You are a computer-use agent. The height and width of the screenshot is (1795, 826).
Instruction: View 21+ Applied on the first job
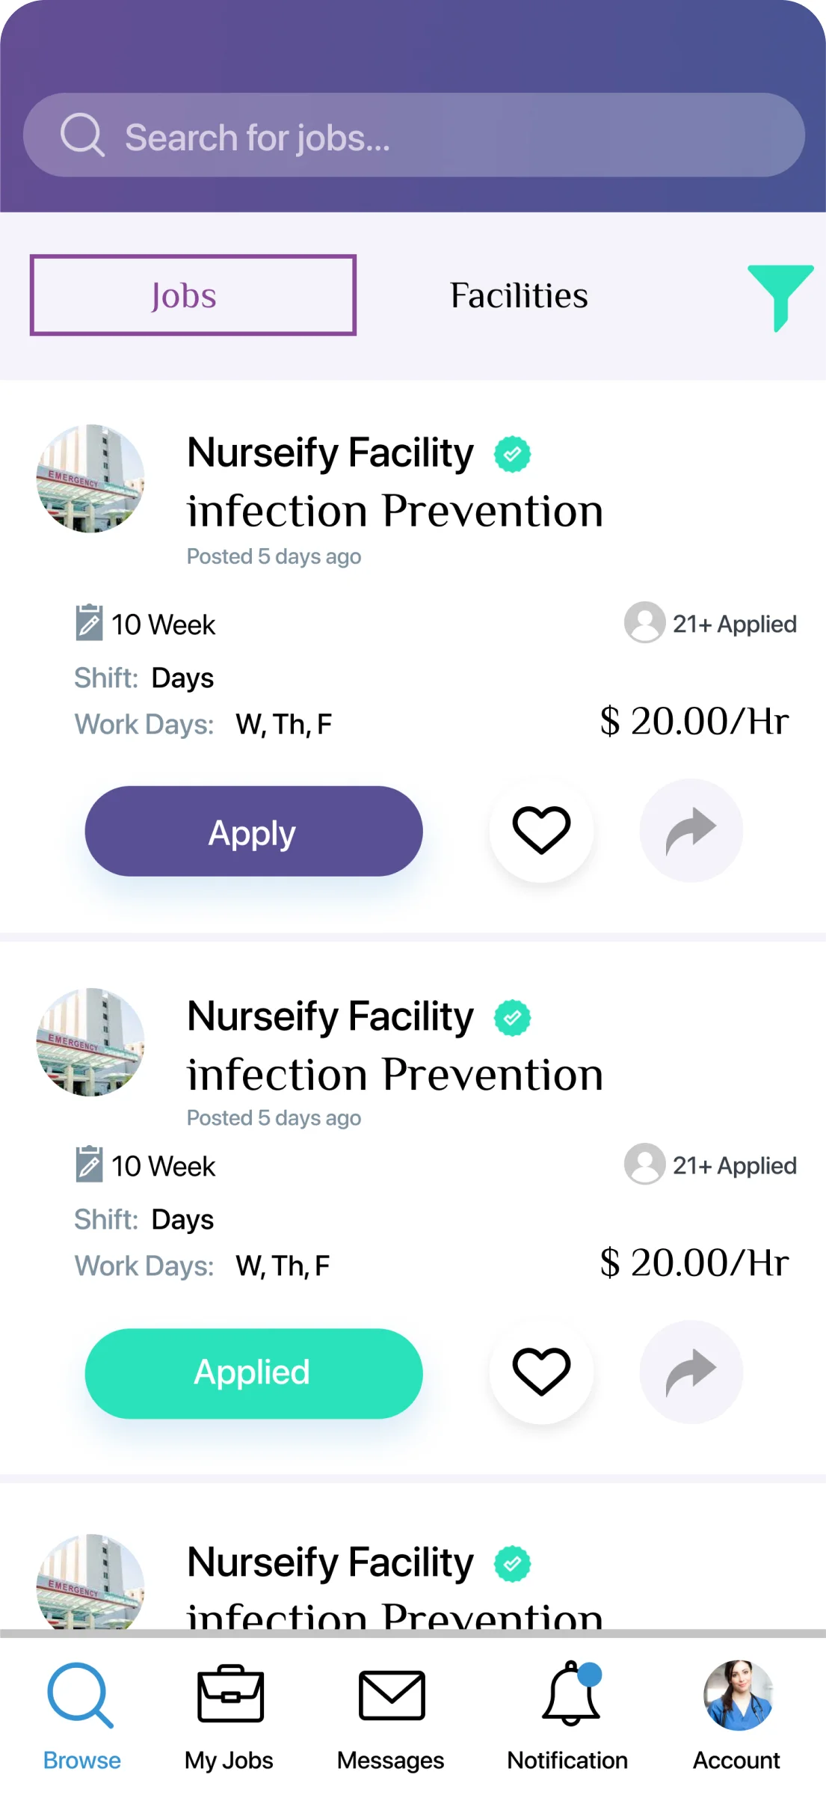pyautogui.click(x=710, y=623)
